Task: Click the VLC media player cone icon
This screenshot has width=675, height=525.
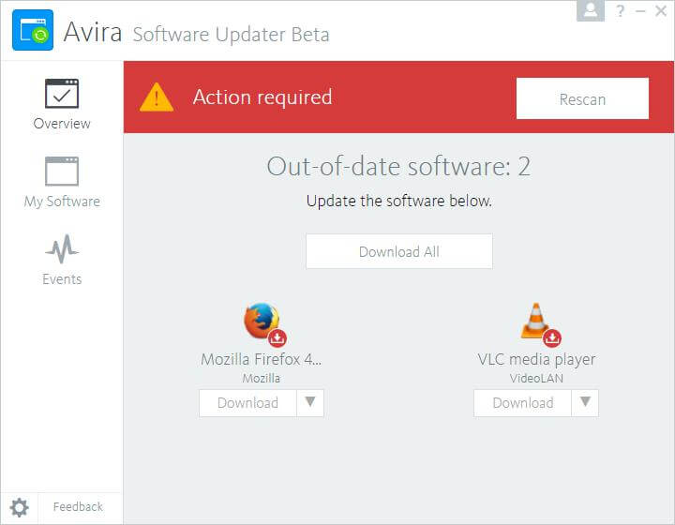Action: (x=535, y=321)
